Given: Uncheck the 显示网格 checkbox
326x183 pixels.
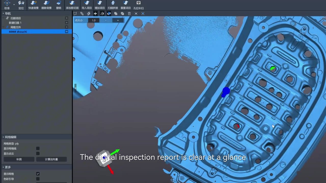Looking at the screenshot, I should [38, 174].
